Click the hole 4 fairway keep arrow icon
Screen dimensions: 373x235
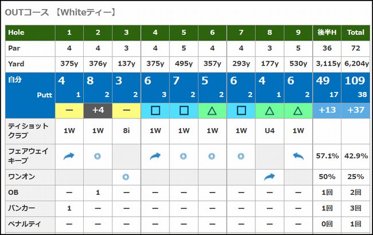tap(155, 156)
